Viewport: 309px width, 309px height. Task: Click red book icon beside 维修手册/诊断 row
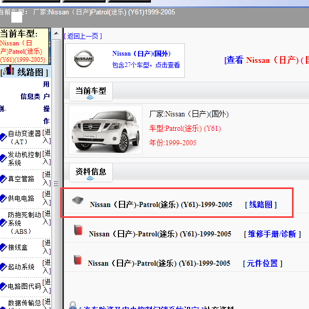click(78, 230)
